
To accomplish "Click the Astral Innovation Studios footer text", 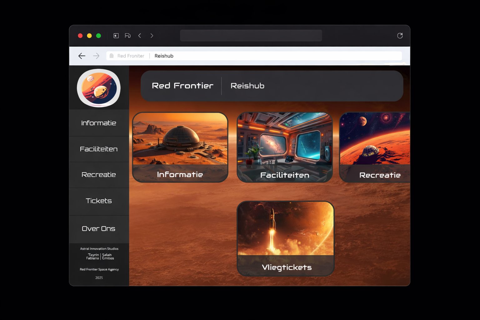I will click(x=99, y=249).
